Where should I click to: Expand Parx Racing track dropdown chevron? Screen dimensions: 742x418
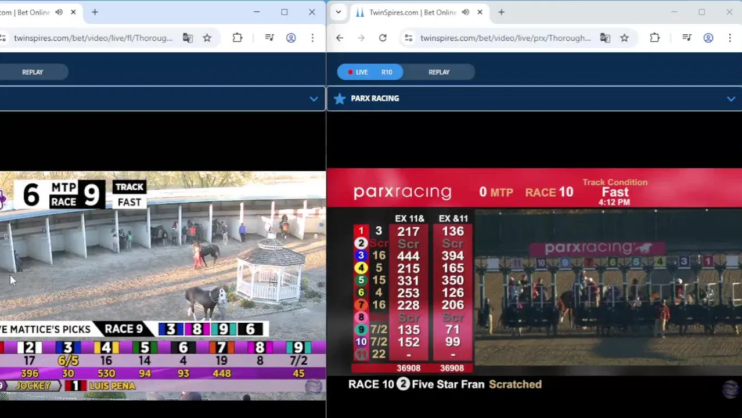(731, 99)
